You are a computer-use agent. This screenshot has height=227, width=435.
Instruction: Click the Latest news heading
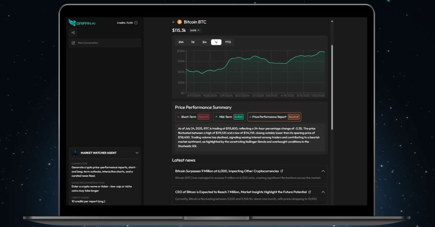184,160
